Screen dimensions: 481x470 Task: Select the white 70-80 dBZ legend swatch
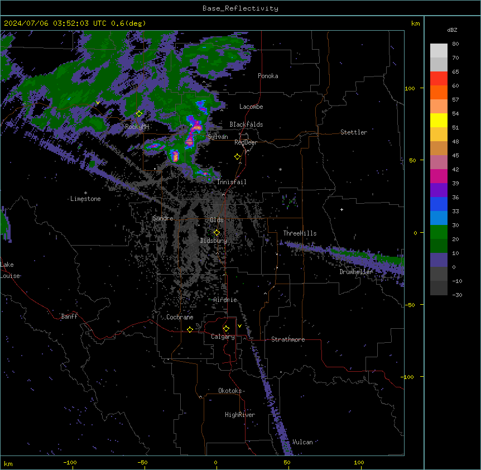439,51
